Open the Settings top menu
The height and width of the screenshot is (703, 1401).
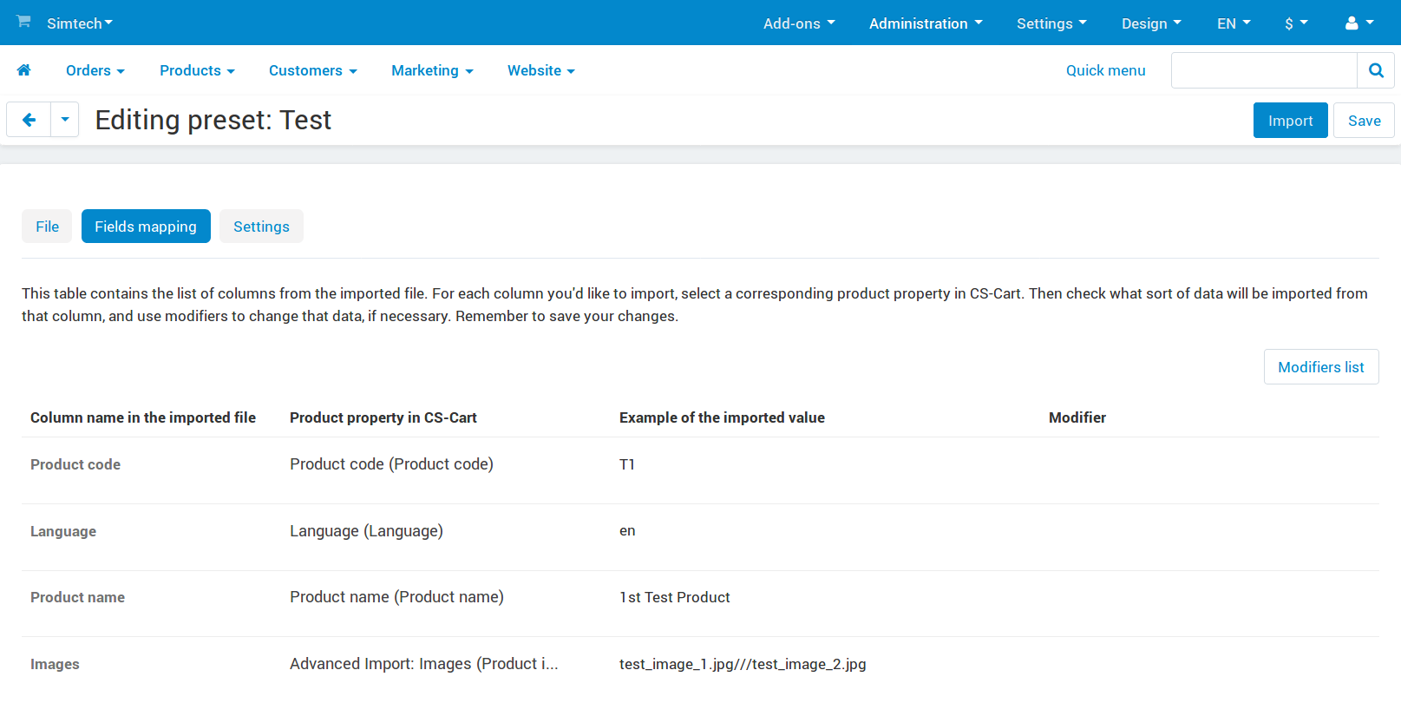click(1051, 23)
